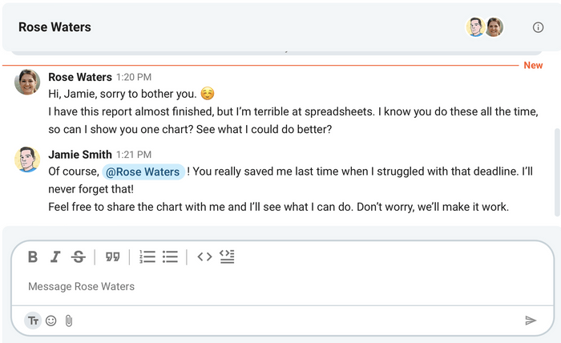
Task: Insert a blockquote
Action: point(112,256)
